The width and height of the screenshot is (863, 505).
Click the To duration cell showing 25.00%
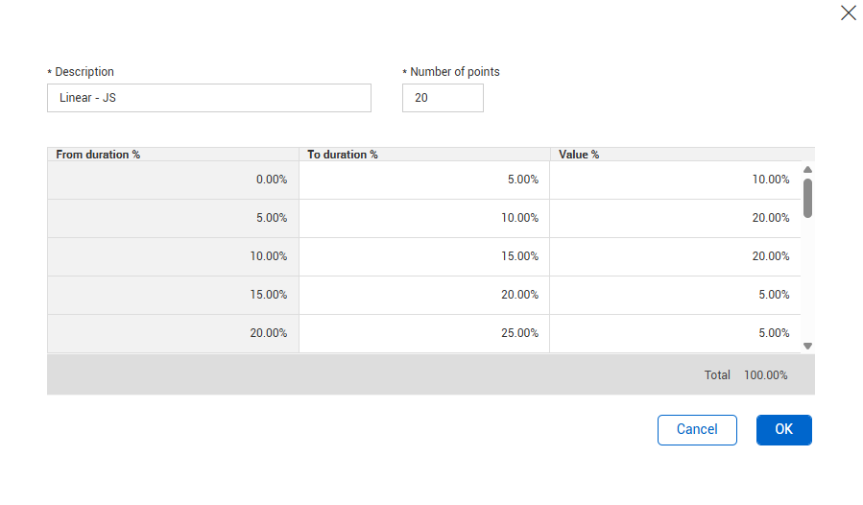[x=423, y=333]
